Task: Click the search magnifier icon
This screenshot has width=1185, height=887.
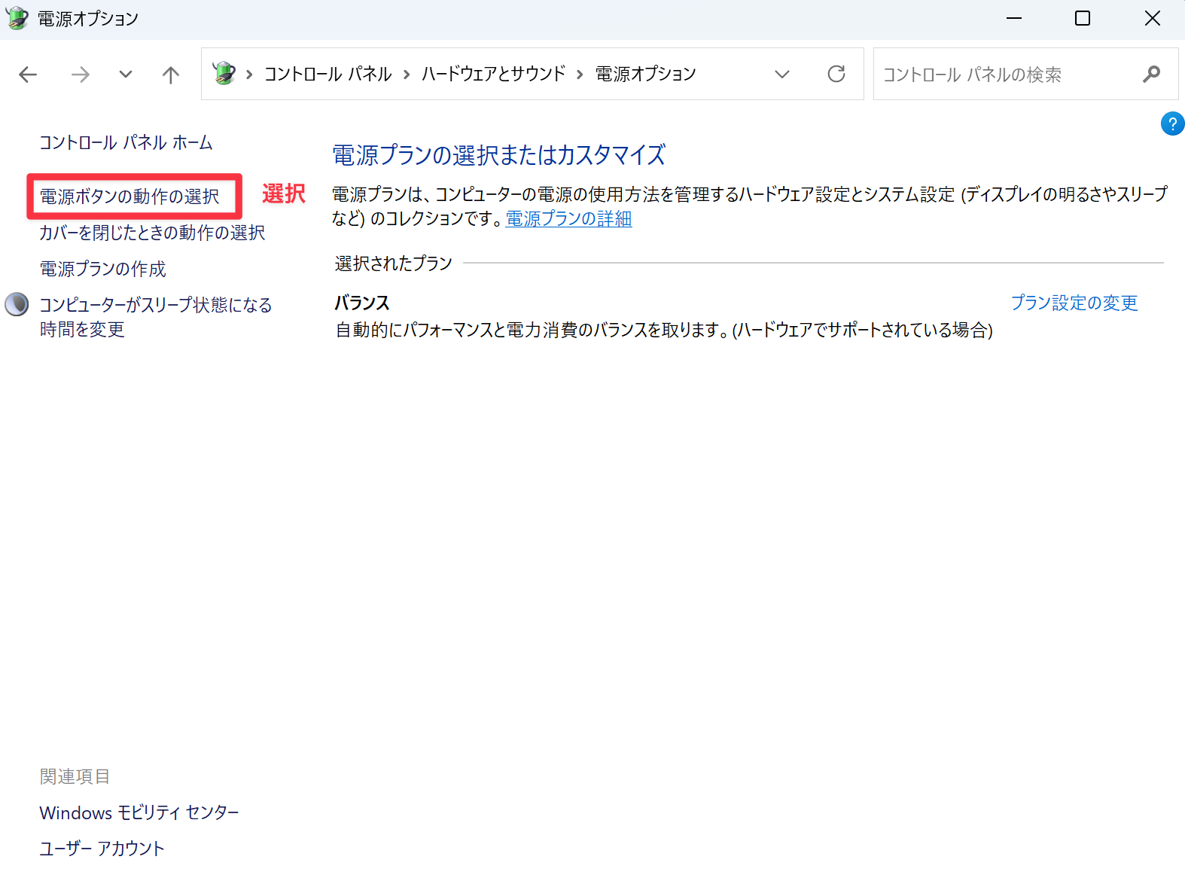Action: point(1150,74)
